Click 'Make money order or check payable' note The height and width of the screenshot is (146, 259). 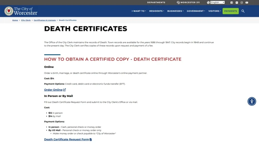(x=84, y=133)
